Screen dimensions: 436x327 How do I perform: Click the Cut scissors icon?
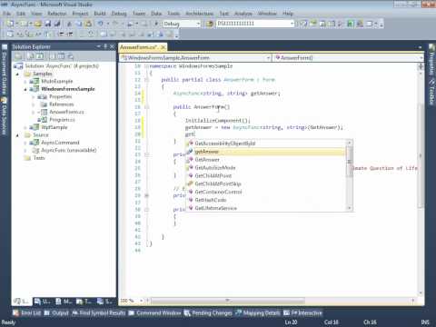click(69, 24)
